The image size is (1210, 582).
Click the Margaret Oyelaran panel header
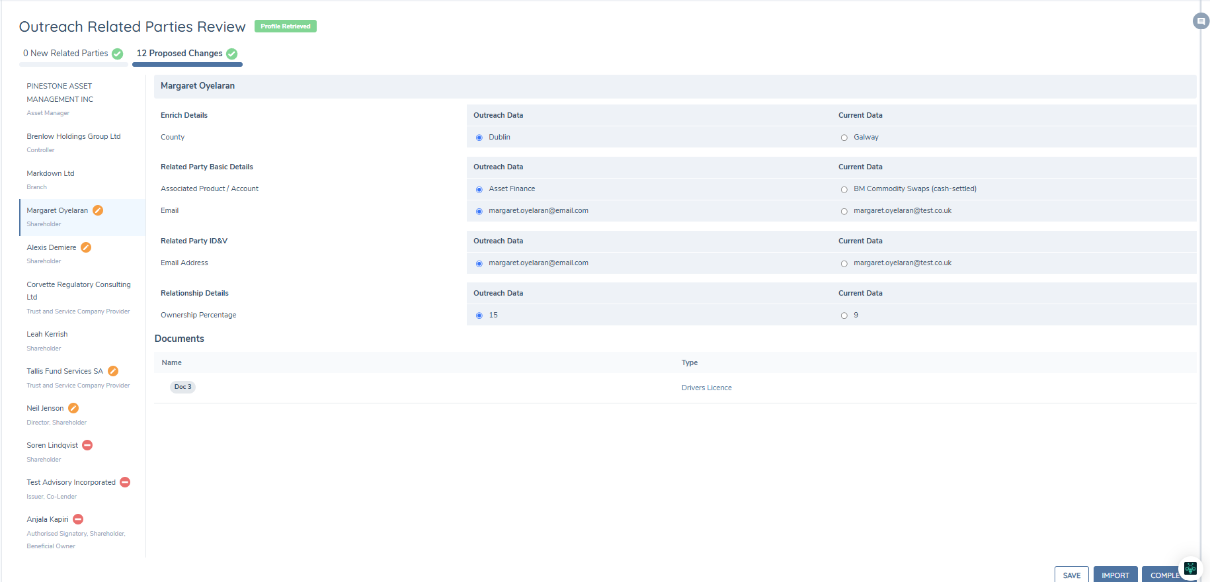click(675, 86)
